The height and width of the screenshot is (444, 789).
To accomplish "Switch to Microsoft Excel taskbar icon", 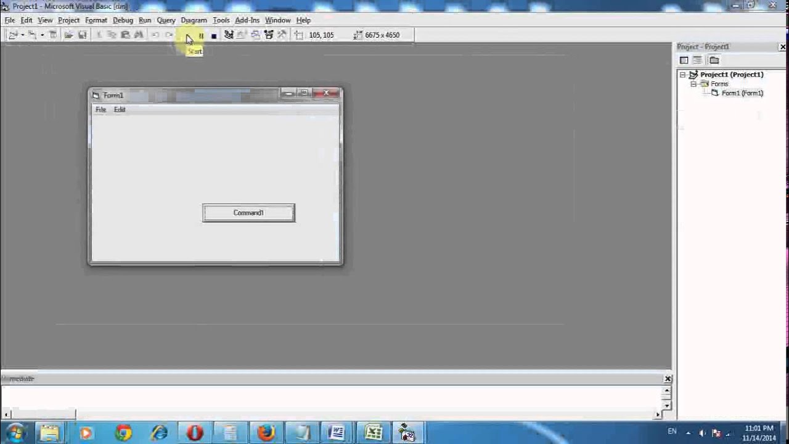I will click(374, 433).
